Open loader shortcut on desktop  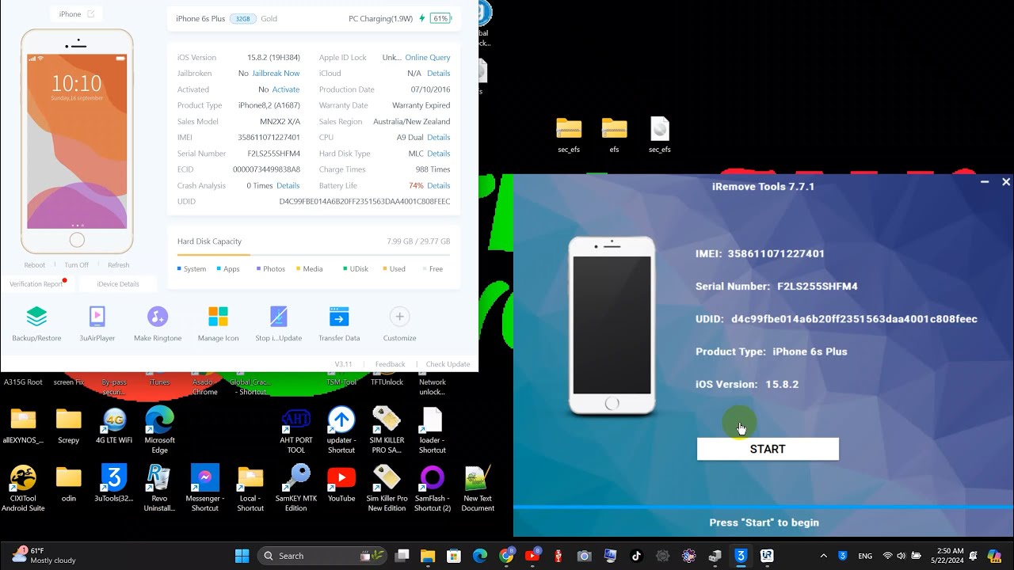(432, 430)
